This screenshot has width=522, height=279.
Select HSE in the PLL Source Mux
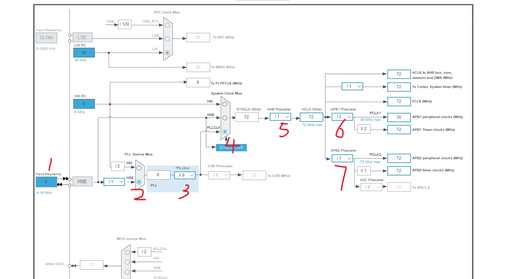139,182
